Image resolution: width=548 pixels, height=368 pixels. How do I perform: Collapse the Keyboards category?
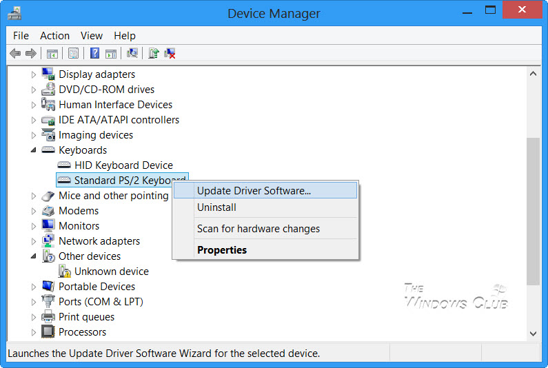coord(34,150)
